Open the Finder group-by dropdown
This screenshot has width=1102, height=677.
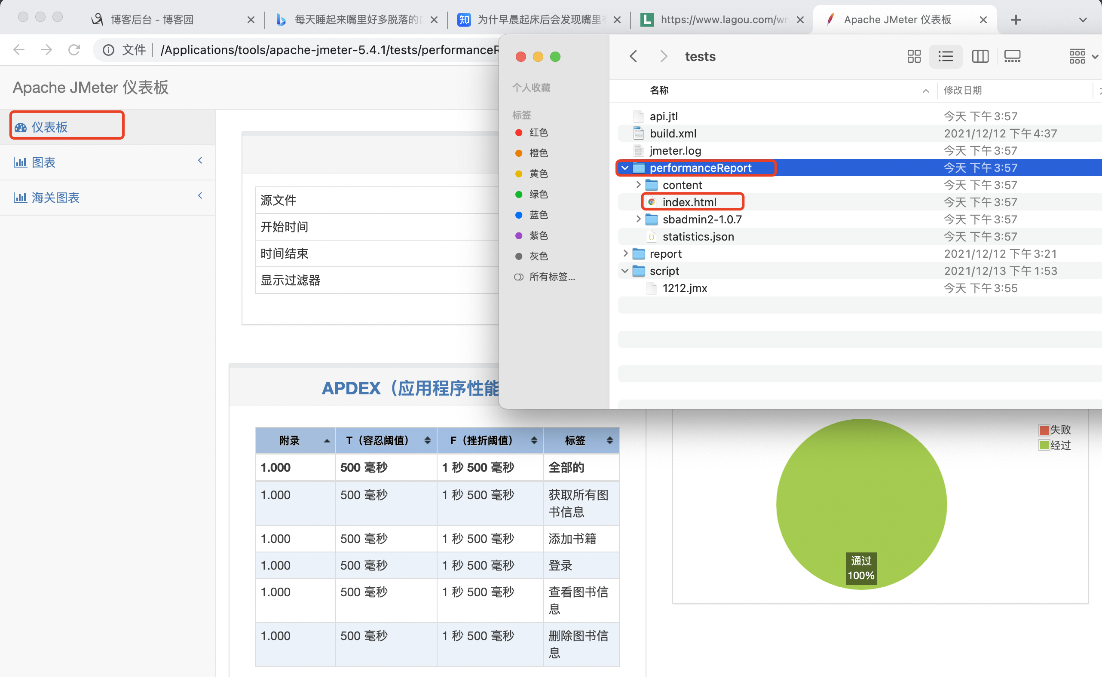(1082, 56)
